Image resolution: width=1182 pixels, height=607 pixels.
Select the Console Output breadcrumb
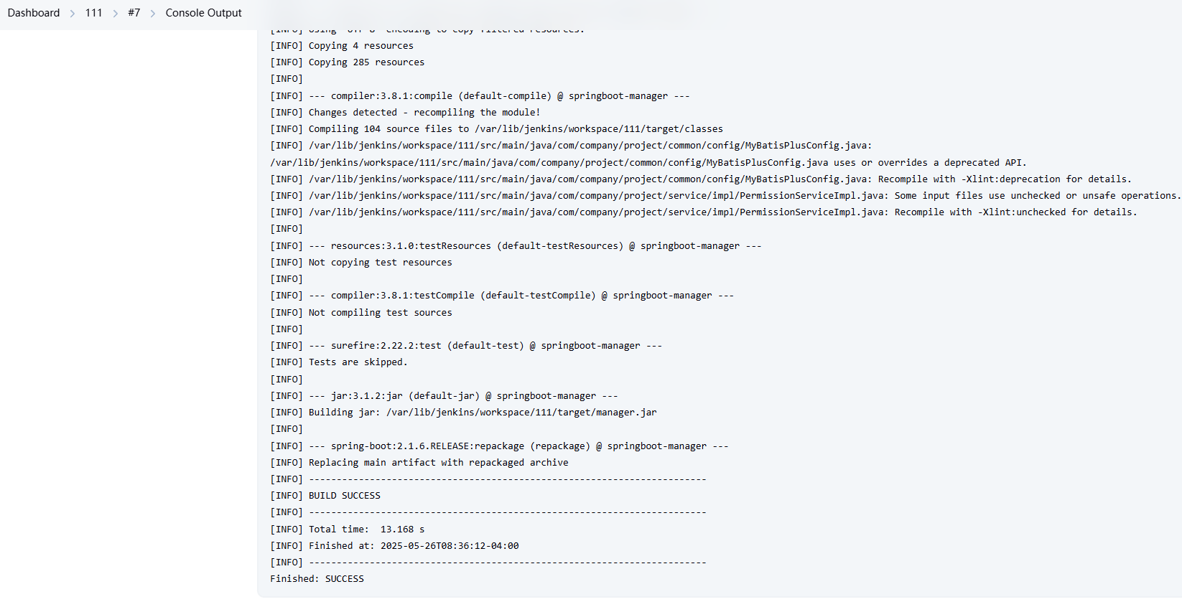coord(203,13)
